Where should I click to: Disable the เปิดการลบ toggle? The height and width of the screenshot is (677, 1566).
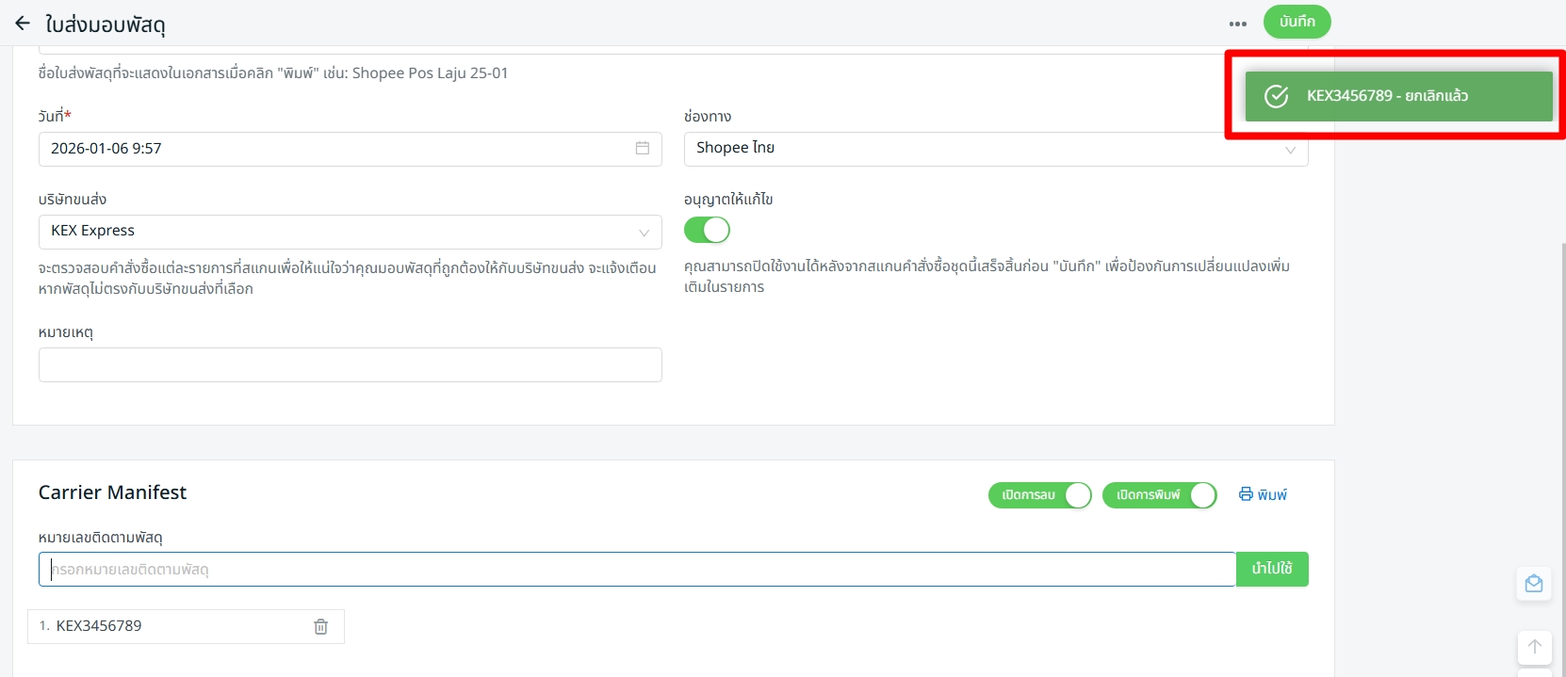[x=1039, y=495]
